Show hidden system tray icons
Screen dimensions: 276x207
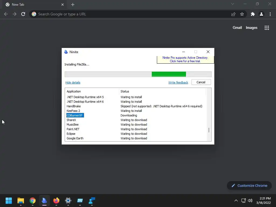[236, 201]
